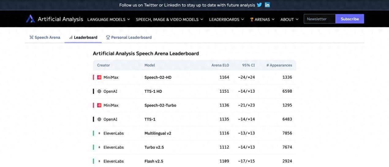Viewport: 389px width, 167px height.
Task: Click the red color bar beside Speech-02-Turbo
Action: 93,105
